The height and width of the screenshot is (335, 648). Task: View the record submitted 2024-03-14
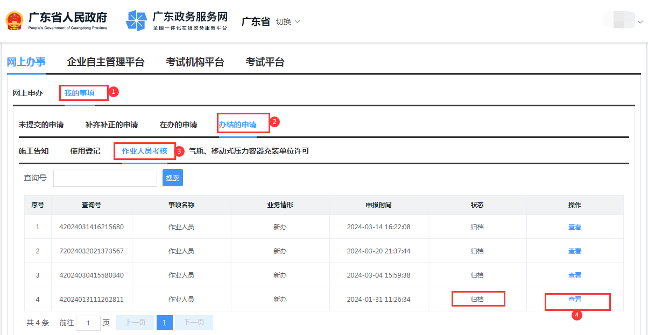574,227
